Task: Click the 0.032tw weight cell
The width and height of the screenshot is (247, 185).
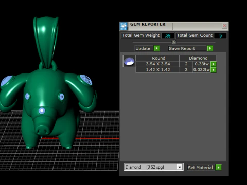Action: (202, 70)
